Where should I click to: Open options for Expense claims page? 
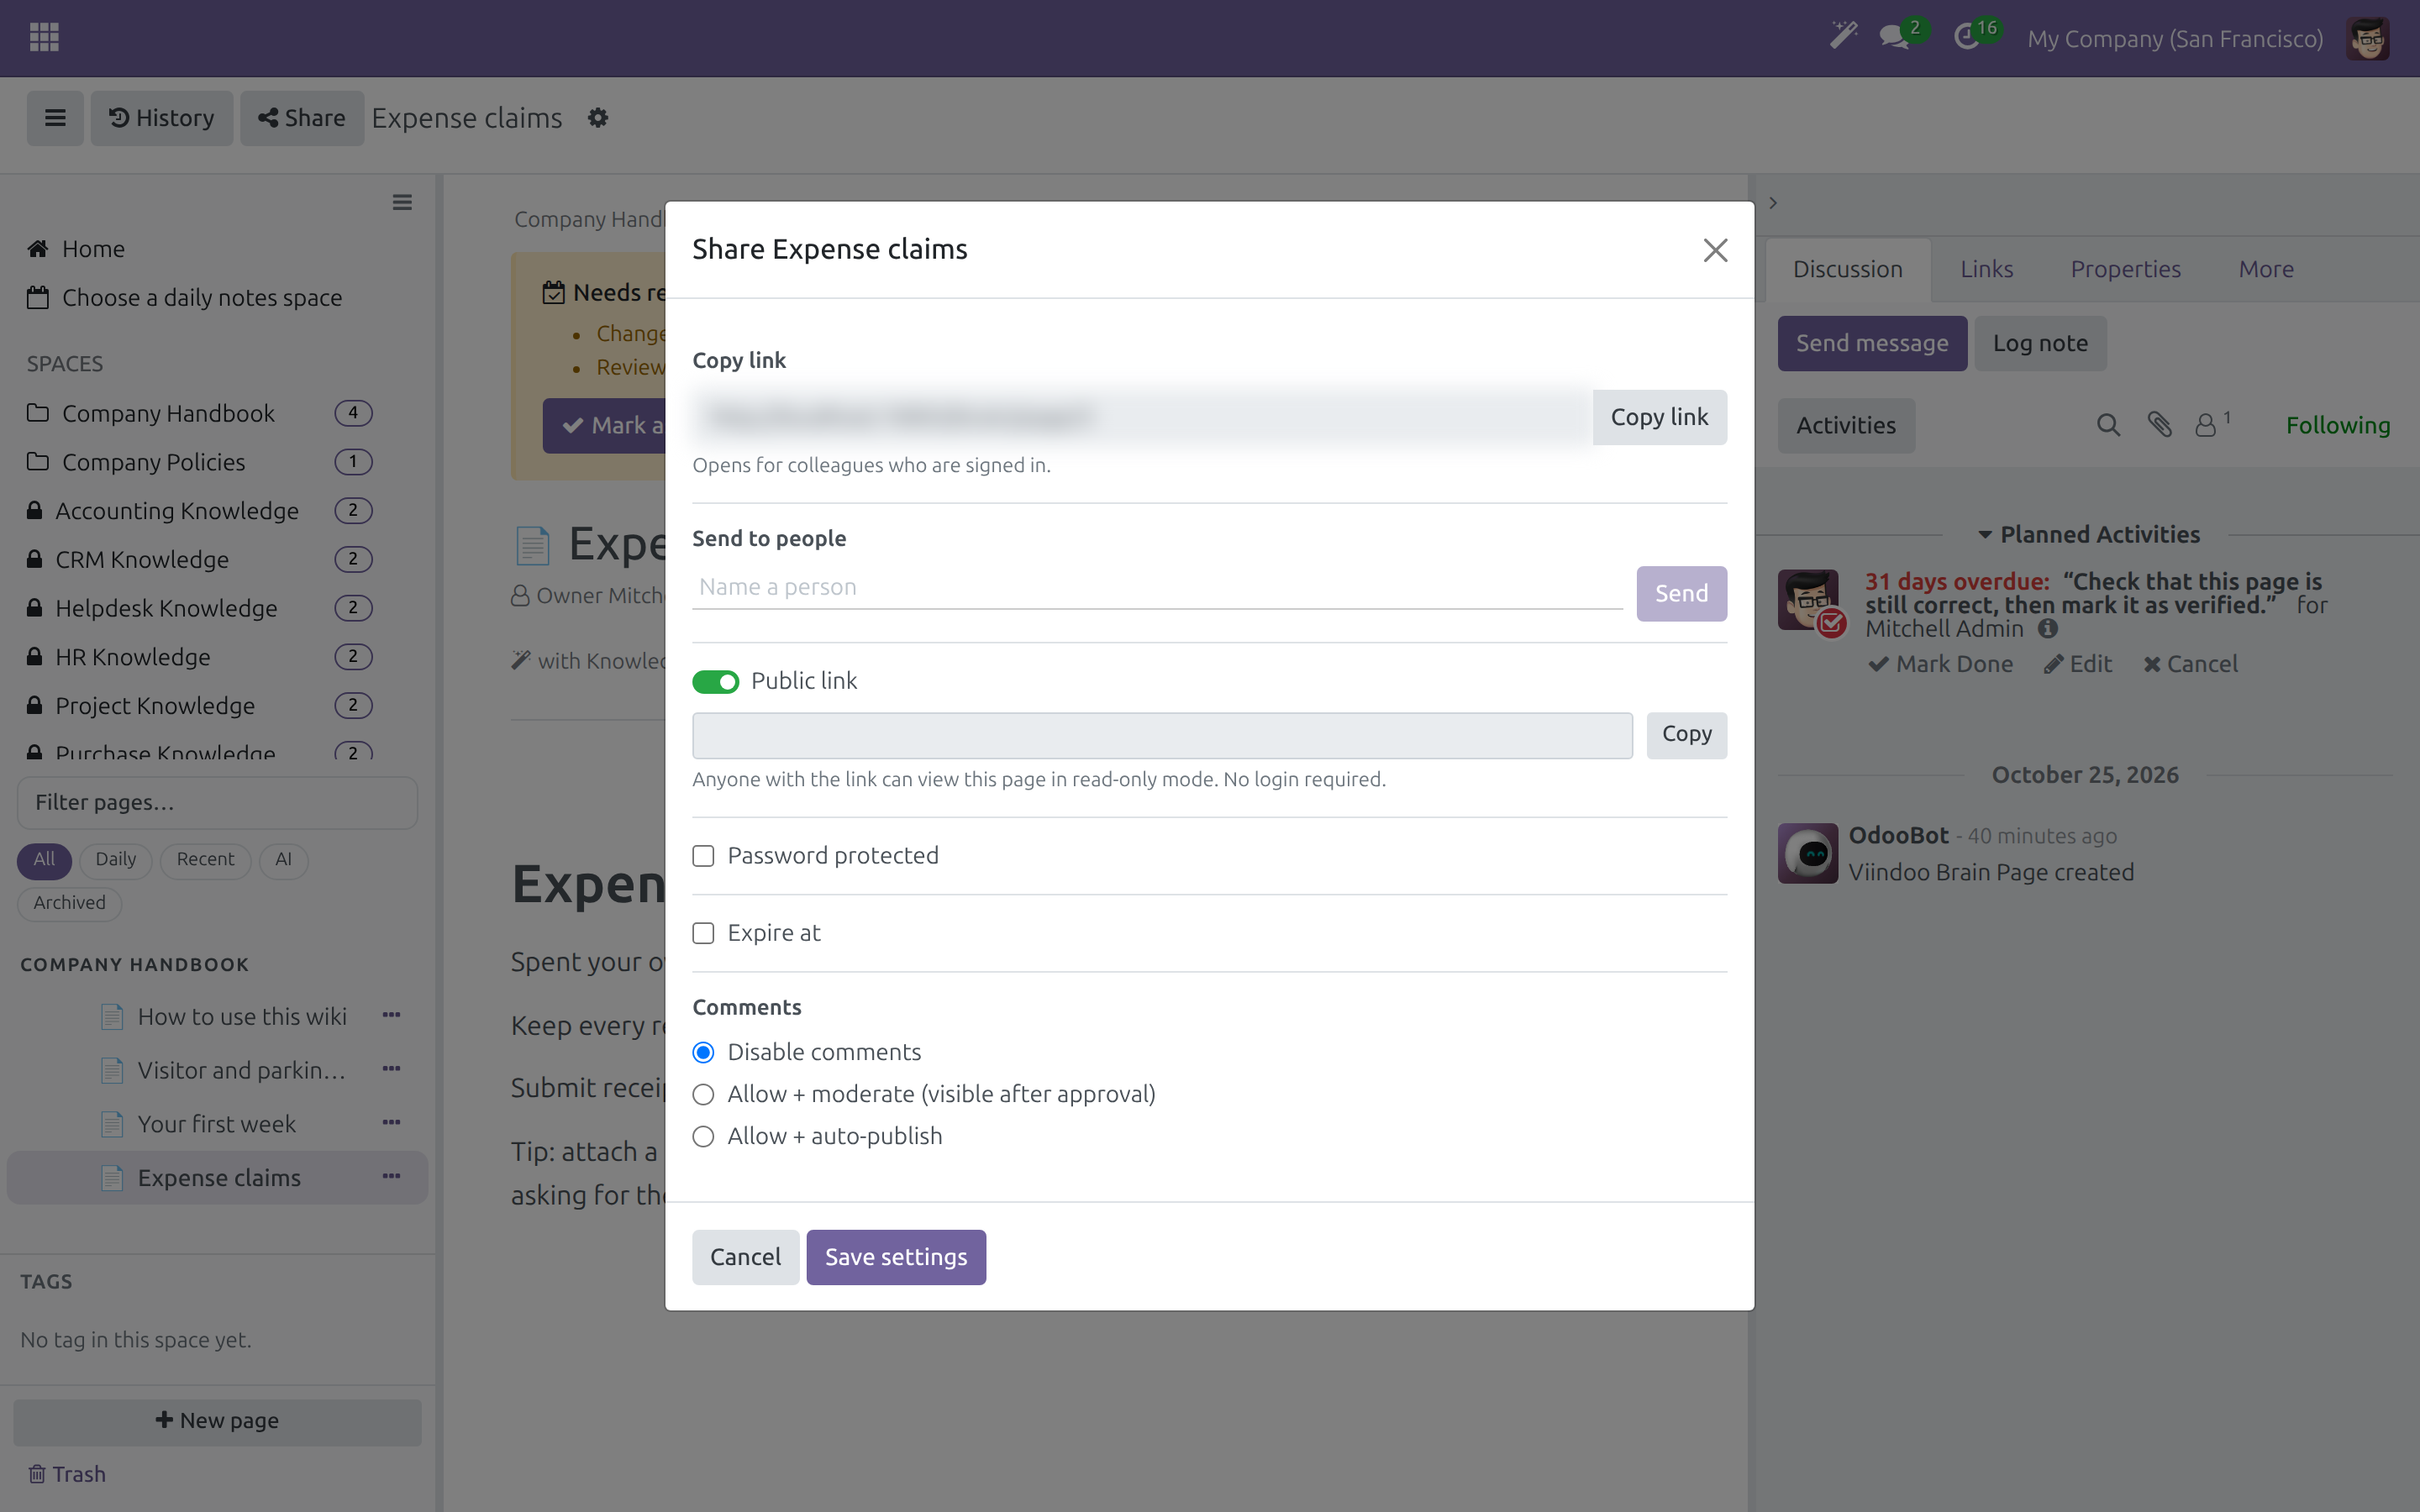tap(391, 1177)
